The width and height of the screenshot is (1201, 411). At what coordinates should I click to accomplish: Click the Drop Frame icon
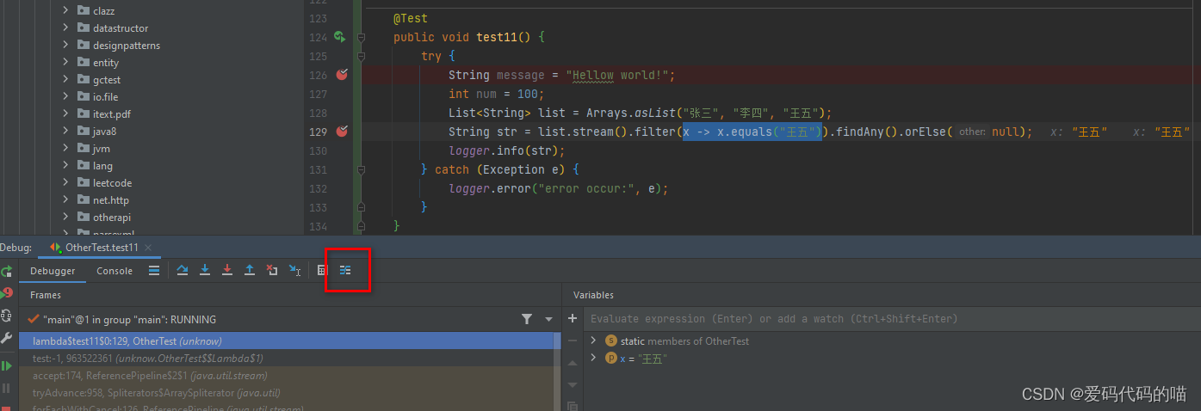tap(272, 270)
